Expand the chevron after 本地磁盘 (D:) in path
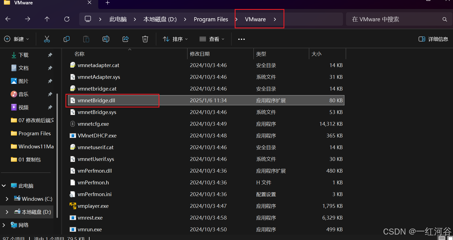The image size is (453, 240). coord(185,19)
